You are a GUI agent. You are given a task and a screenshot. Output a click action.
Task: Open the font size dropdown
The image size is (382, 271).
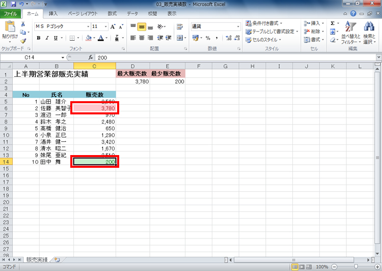pos(106,26)
